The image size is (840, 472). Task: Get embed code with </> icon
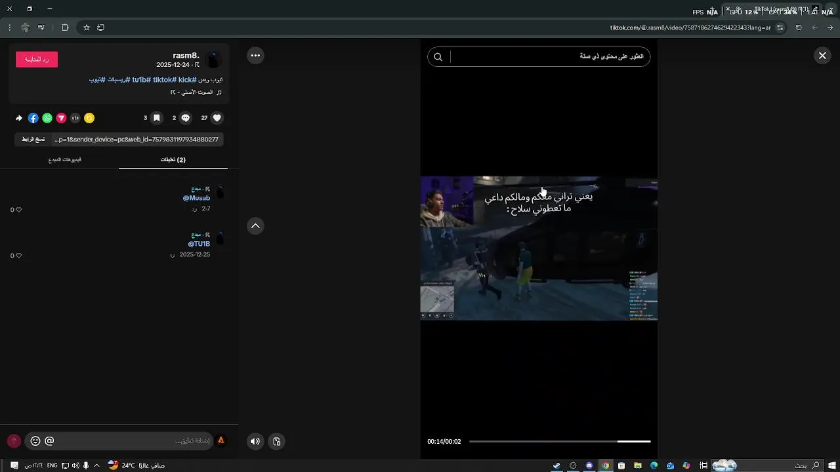[x=75, y=118]
